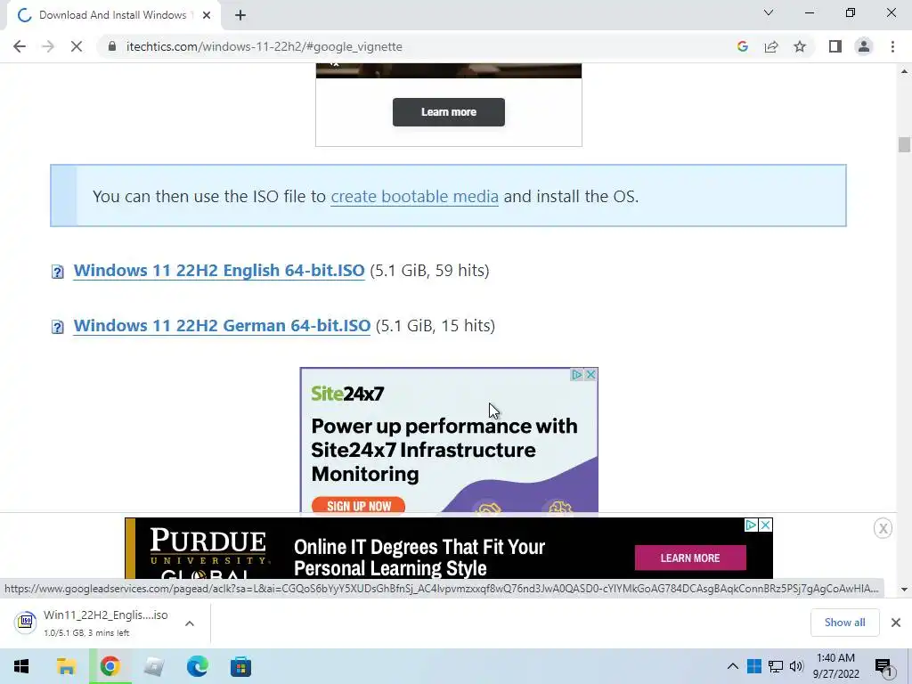Dismiss bottom anchor ad with round X
The height and width of the screenshot is (684, 912).
(x=883, y=528)
